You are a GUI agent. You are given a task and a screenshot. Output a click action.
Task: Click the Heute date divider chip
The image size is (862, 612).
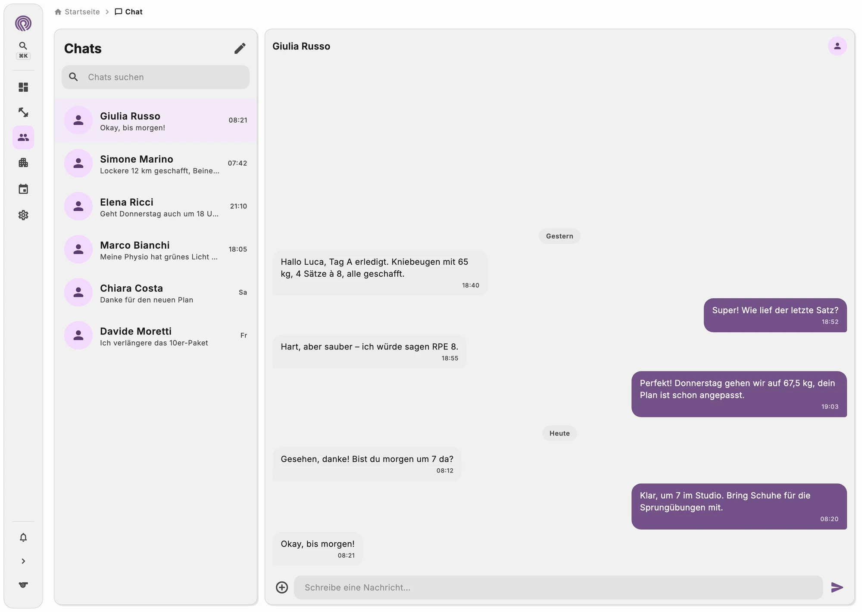tap(559, 433)
